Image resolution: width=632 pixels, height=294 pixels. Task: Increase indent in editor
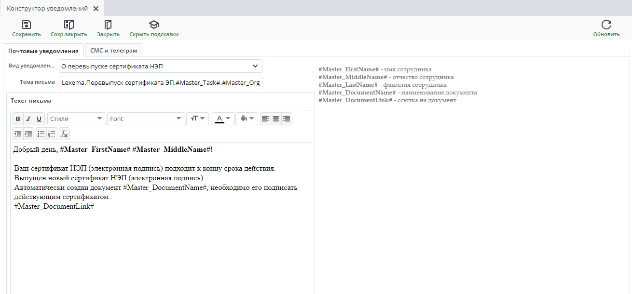click(x=28, y=134)
